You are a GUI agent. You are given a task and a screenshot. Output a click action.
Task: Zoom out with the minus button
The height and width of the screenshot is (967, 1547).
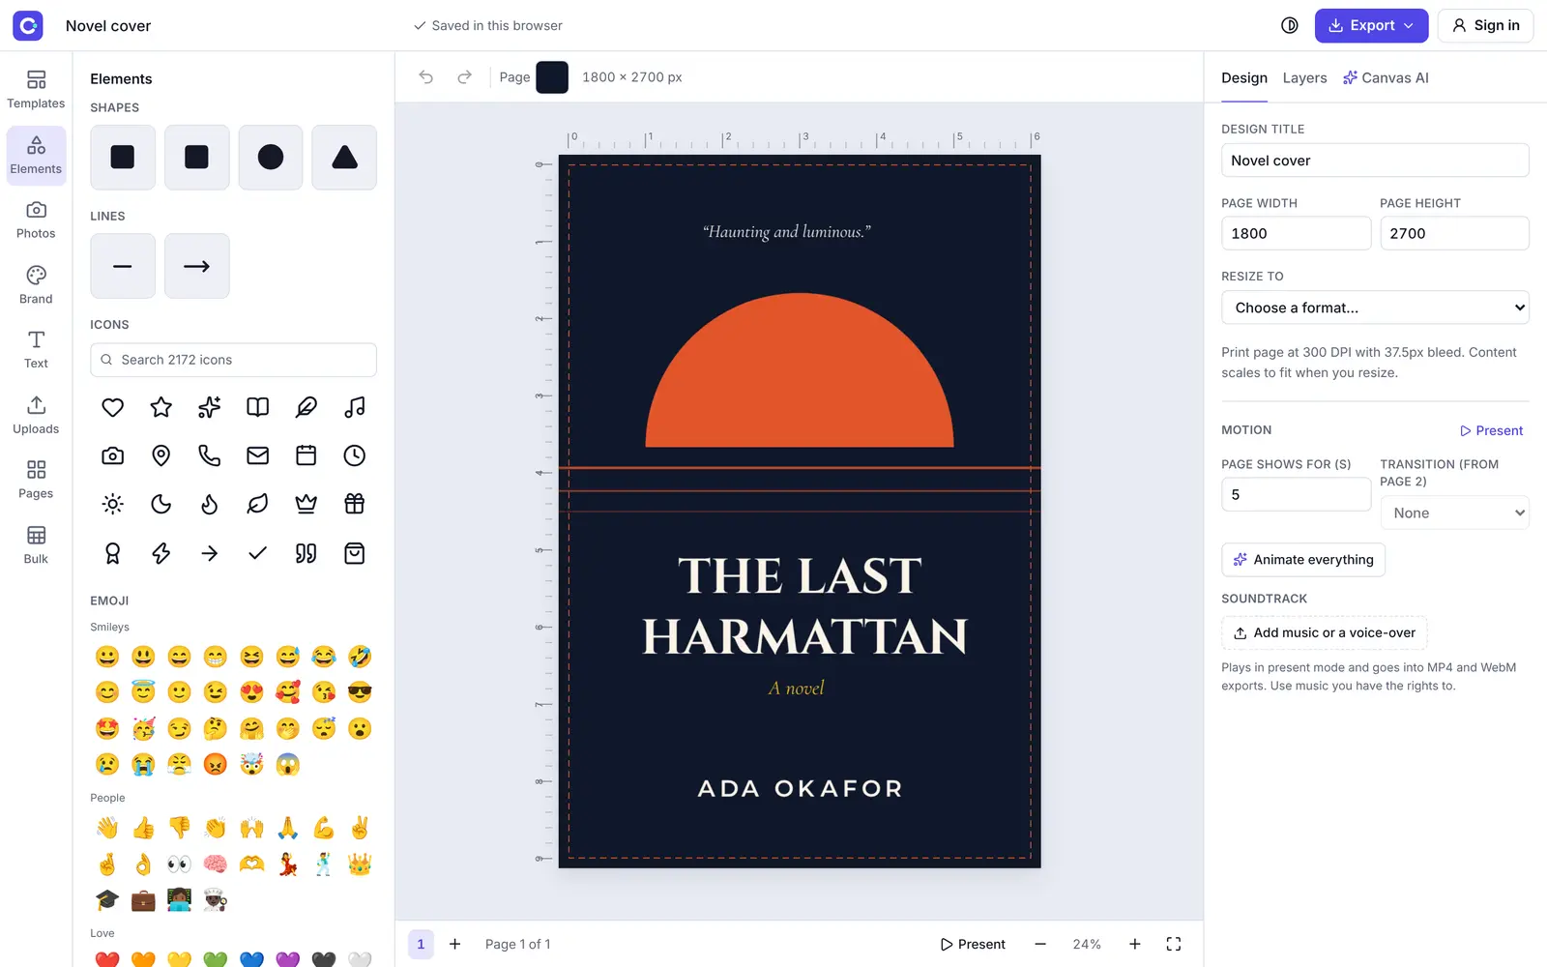point(1040,944)
